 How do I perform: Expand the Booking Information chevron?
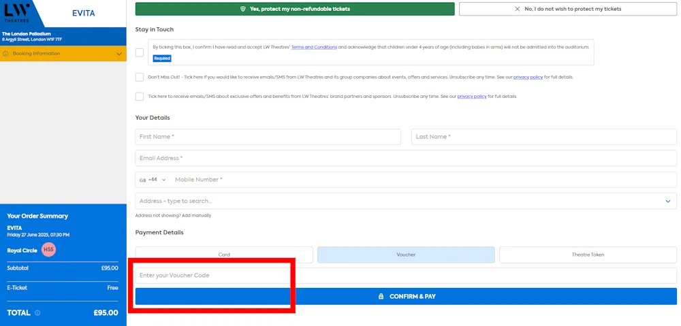point(119,54)
